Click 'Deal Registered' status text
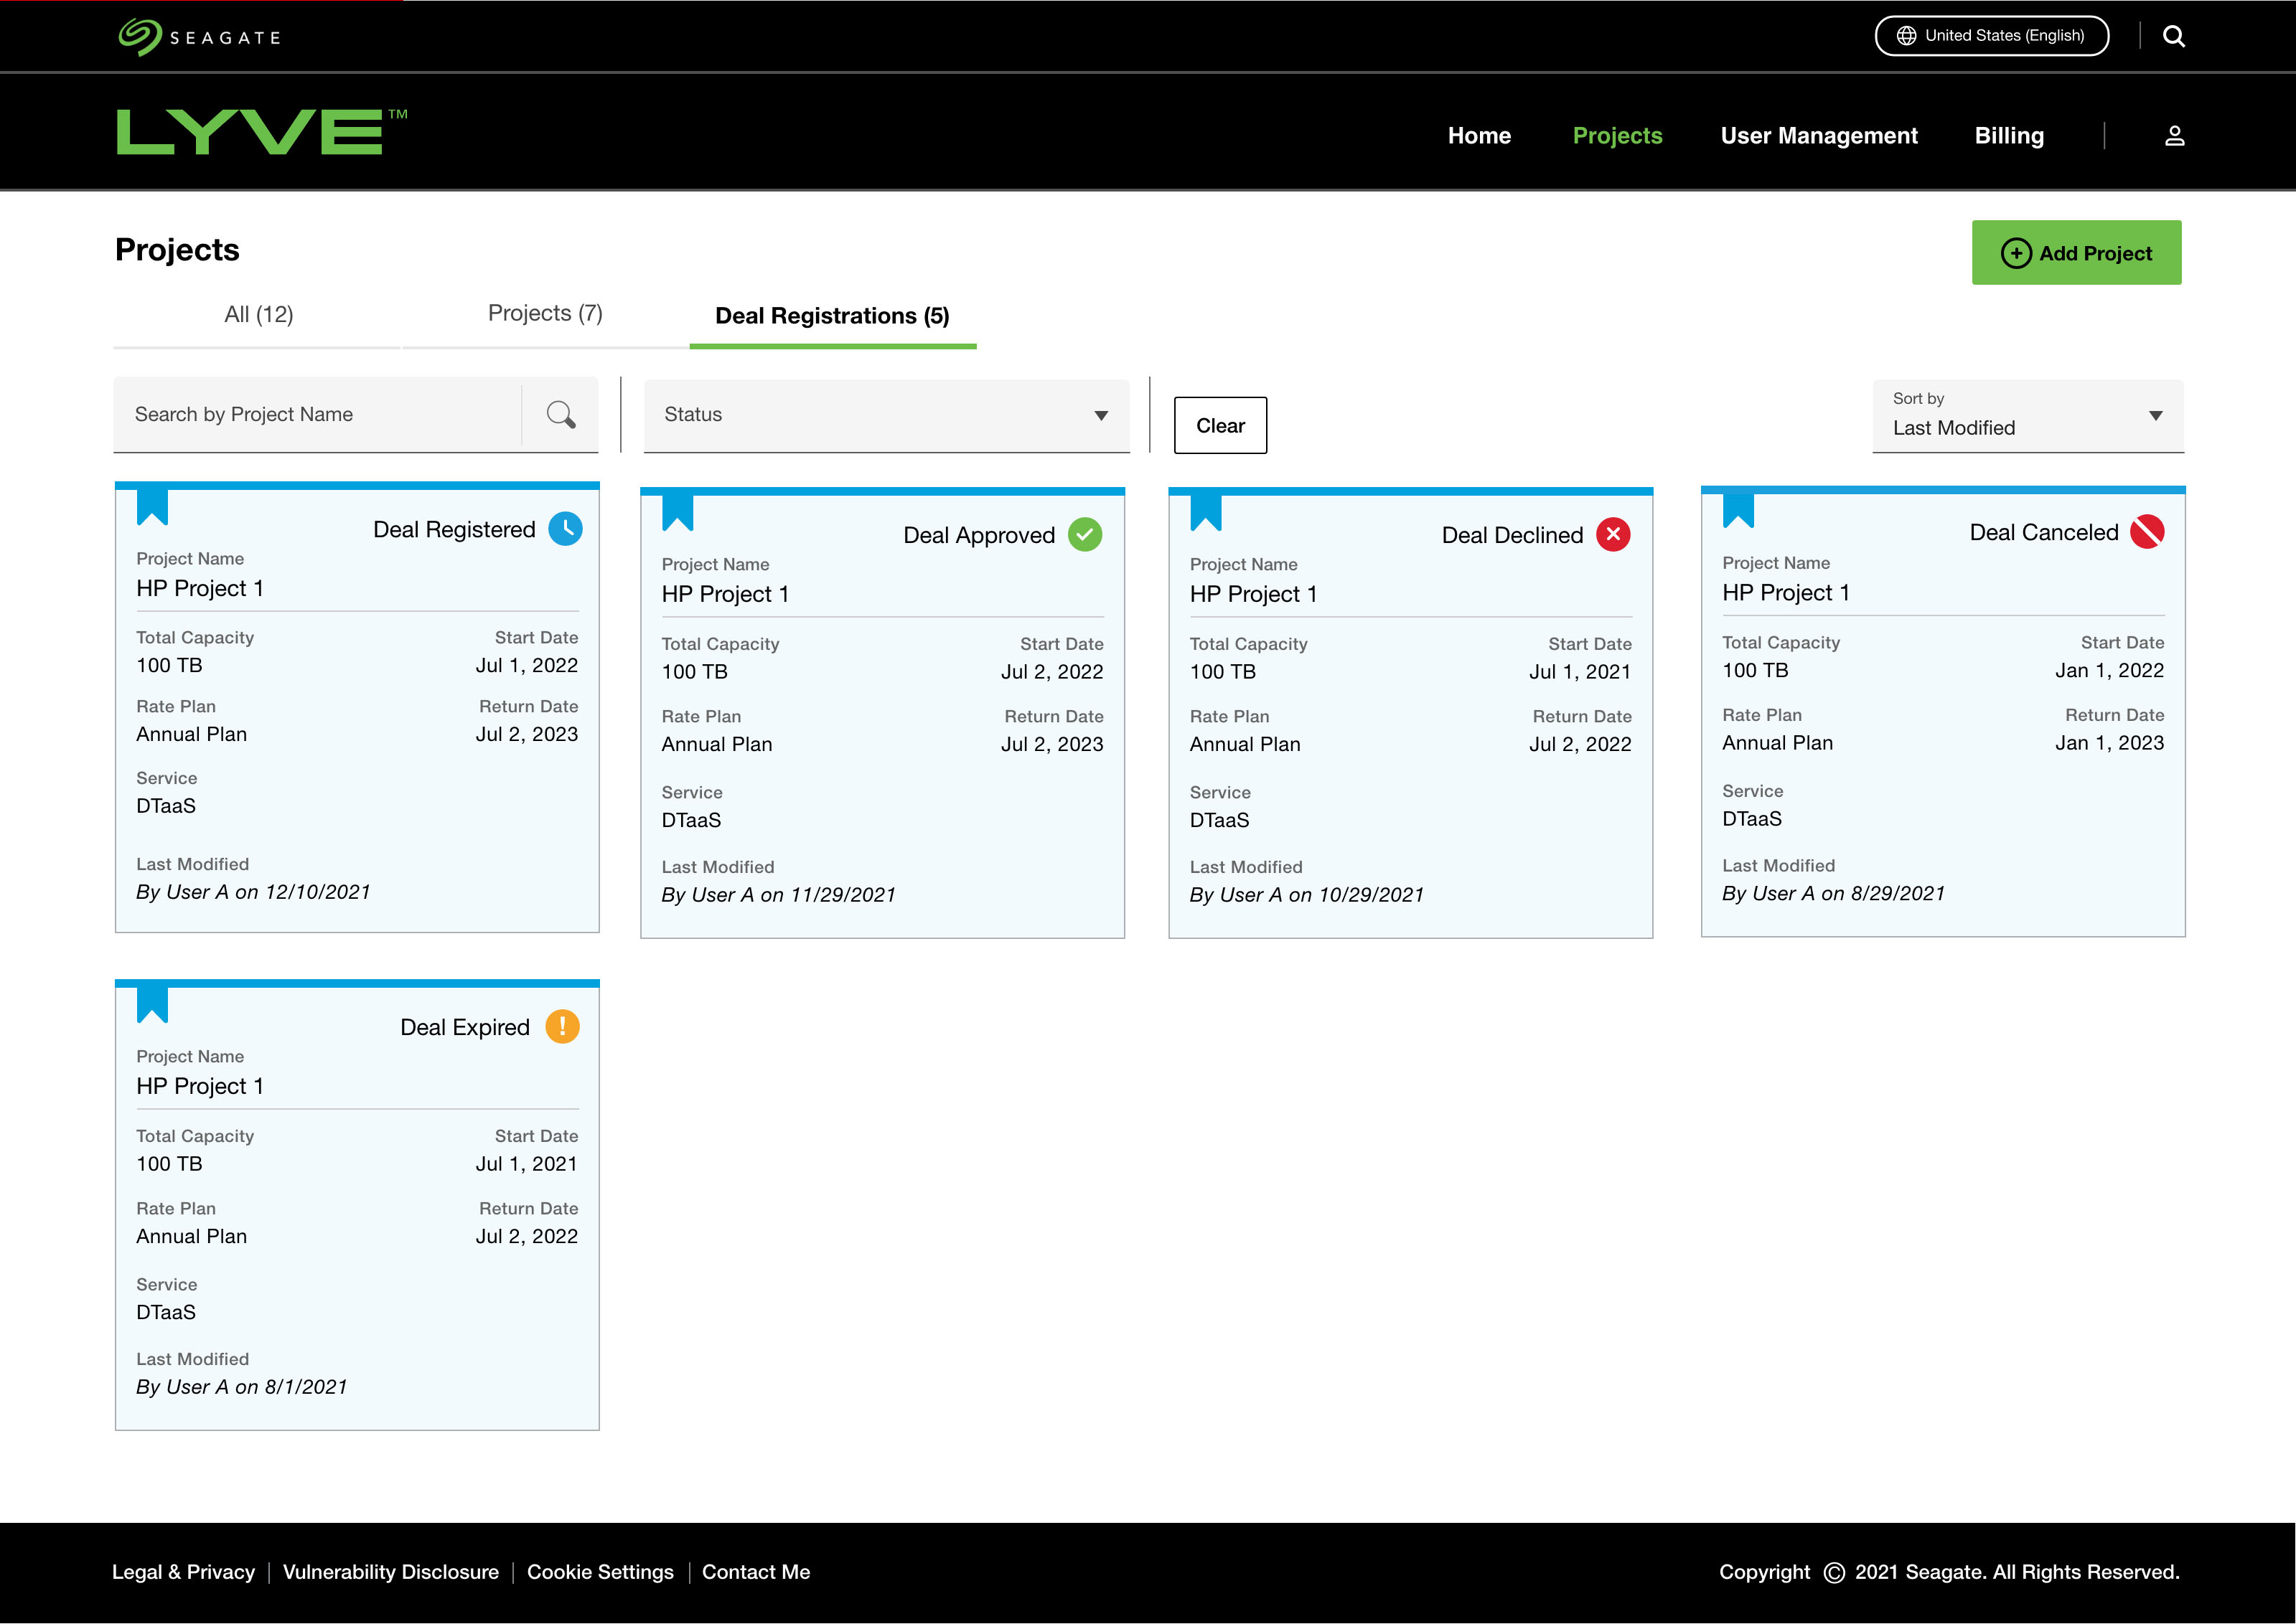 (454, 530)
